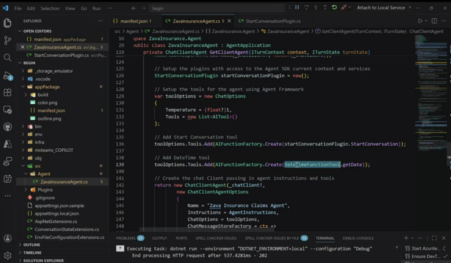Screen dimensions: 451x263
Task: Open the Selection menu
Action: (x=50, y=8)
